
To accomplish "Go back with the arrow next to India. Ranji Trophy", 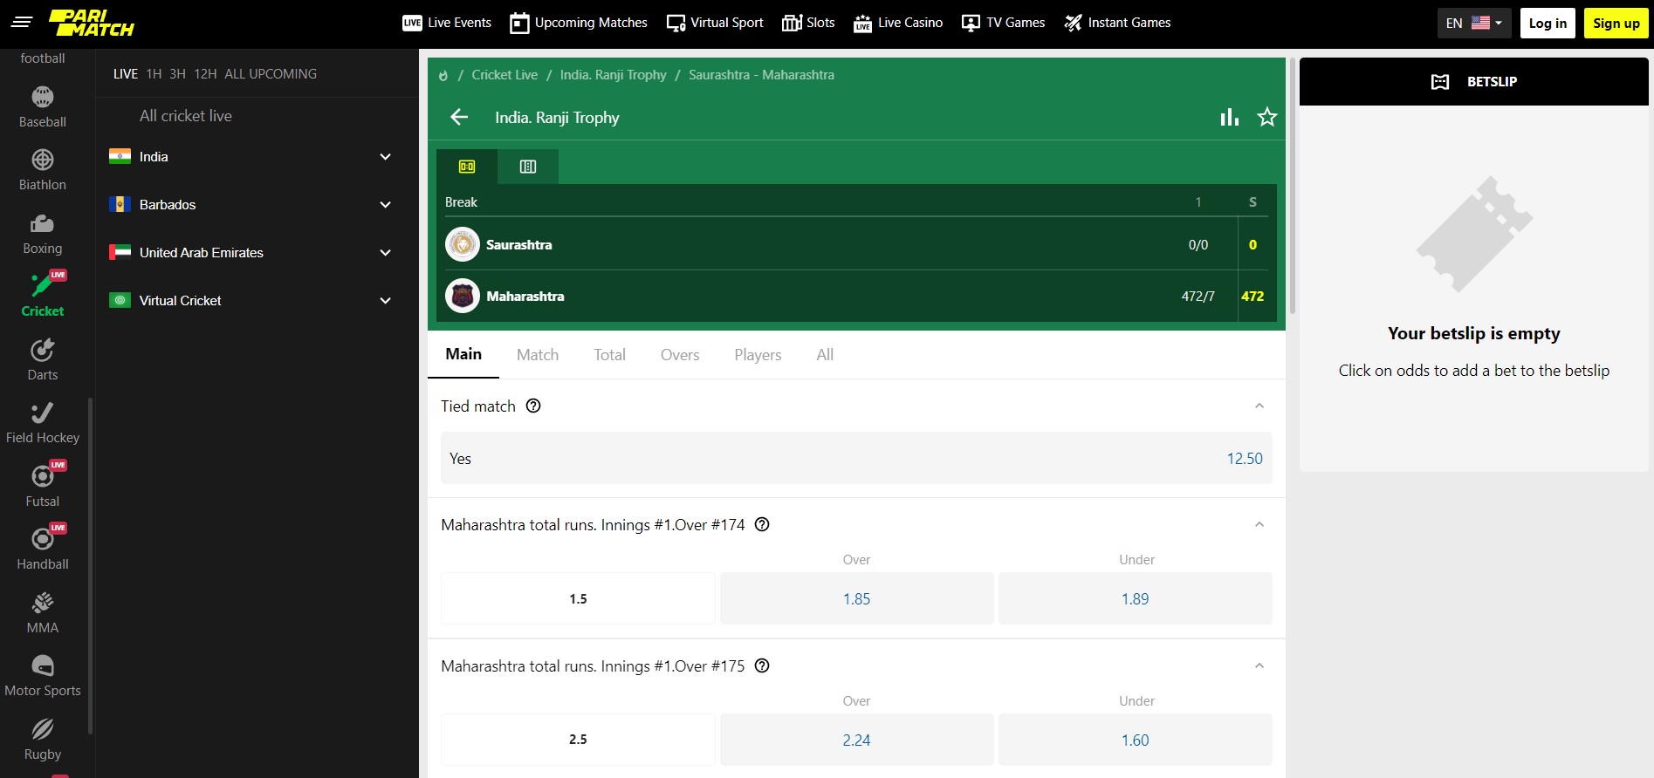I will 459,117.
